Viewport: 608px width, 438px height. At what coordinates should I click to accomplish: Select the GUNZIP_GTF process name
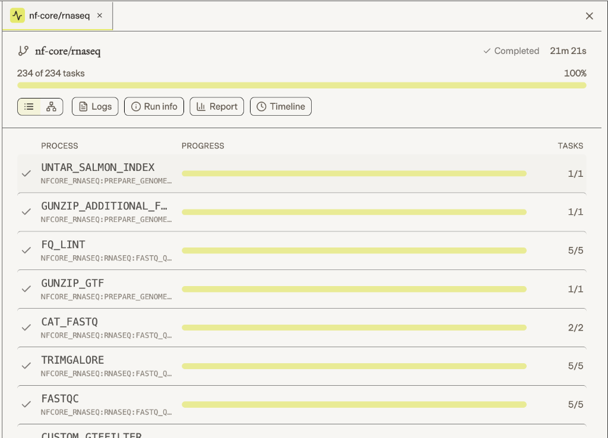coord(72,283)
